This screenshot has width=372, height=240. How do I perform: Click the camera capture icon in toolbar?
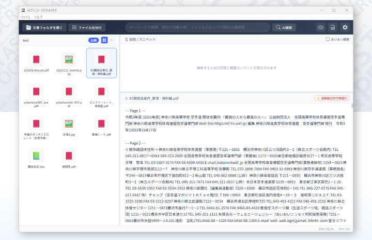tap(320, 27)
